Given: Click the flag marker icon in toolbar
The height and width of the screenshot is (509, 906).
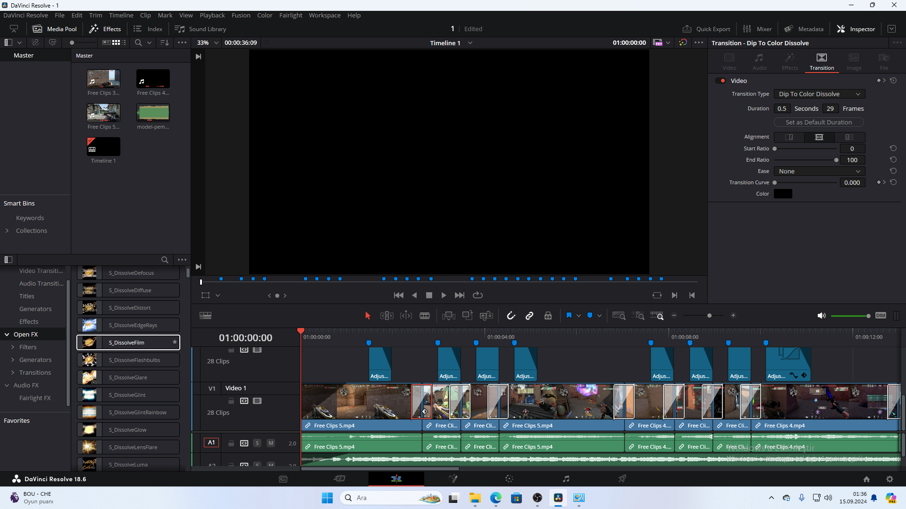Looking at the screenshot, I should tap(569, 316).
